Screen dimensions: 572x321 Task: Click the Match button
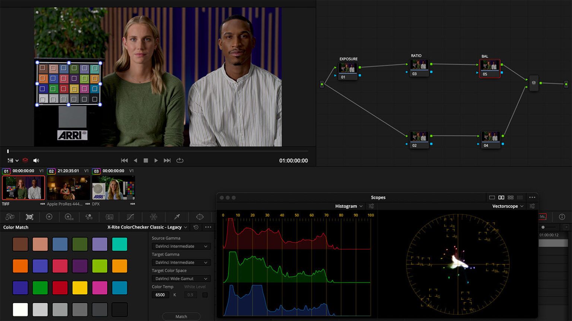pyautogui.click(x=181, y=317)
